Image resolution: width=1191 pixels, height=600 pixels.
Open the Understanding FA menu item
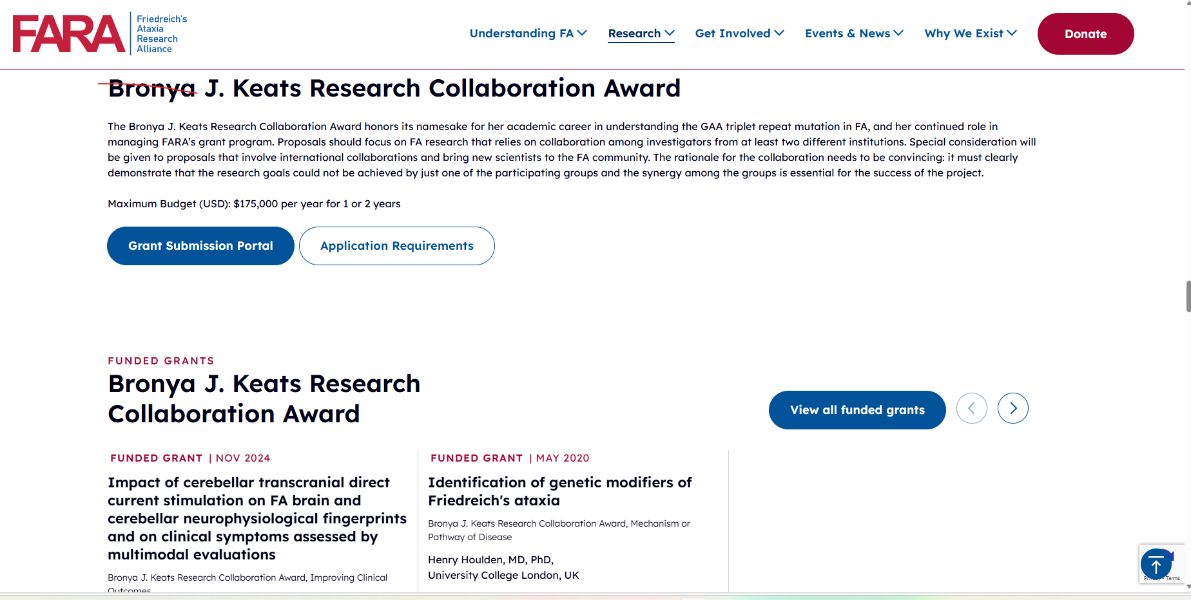[x=521, y=33]
